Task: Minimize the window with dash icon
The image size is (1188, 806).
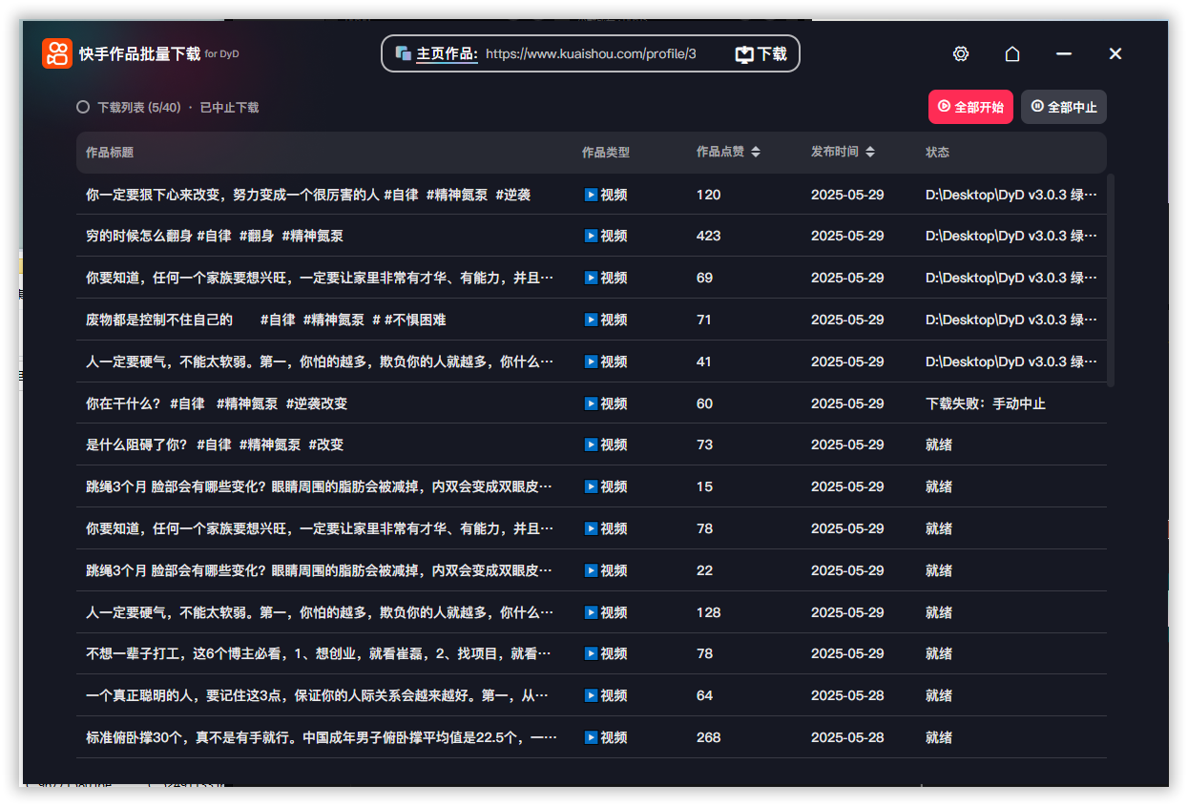Action: click(x=1064, y=54)
